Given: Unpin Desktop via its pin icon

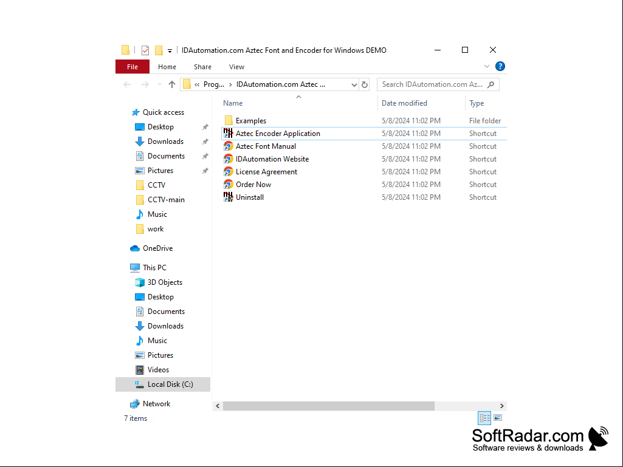Looking at the screenshot, I should pos(205,127).
